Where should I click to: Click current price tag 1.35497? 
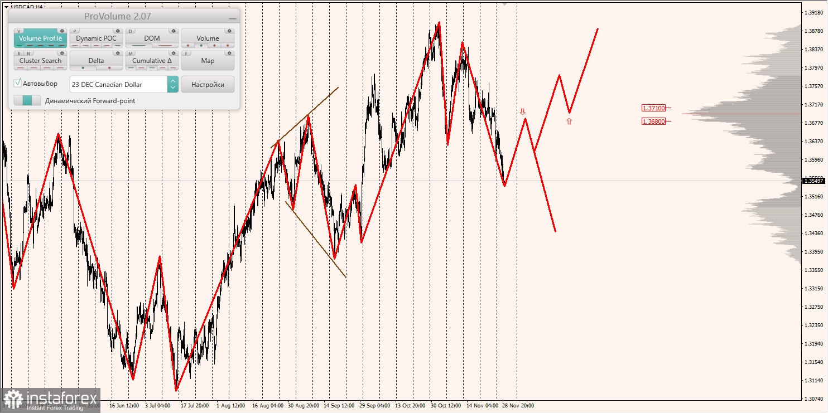click(x=814, y=181)
